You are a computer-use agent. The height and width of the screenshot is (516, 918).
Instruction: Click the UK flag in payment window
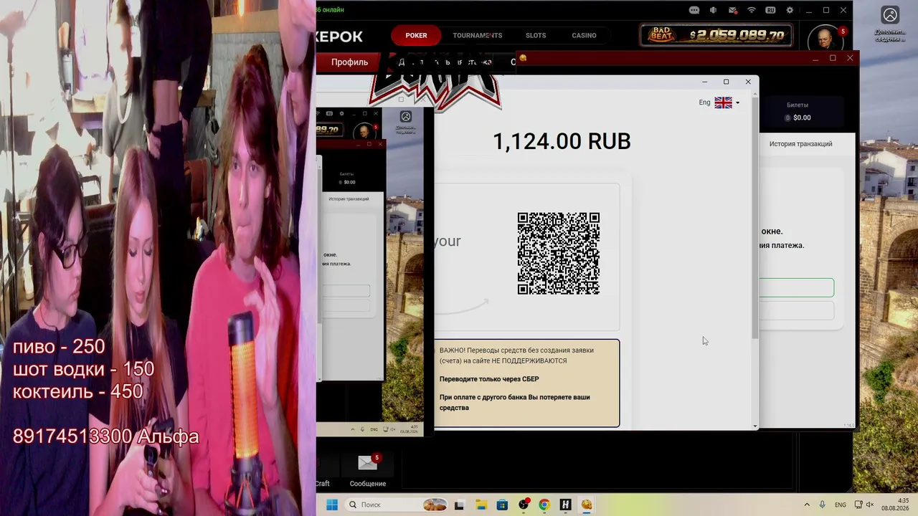(723, 102)
